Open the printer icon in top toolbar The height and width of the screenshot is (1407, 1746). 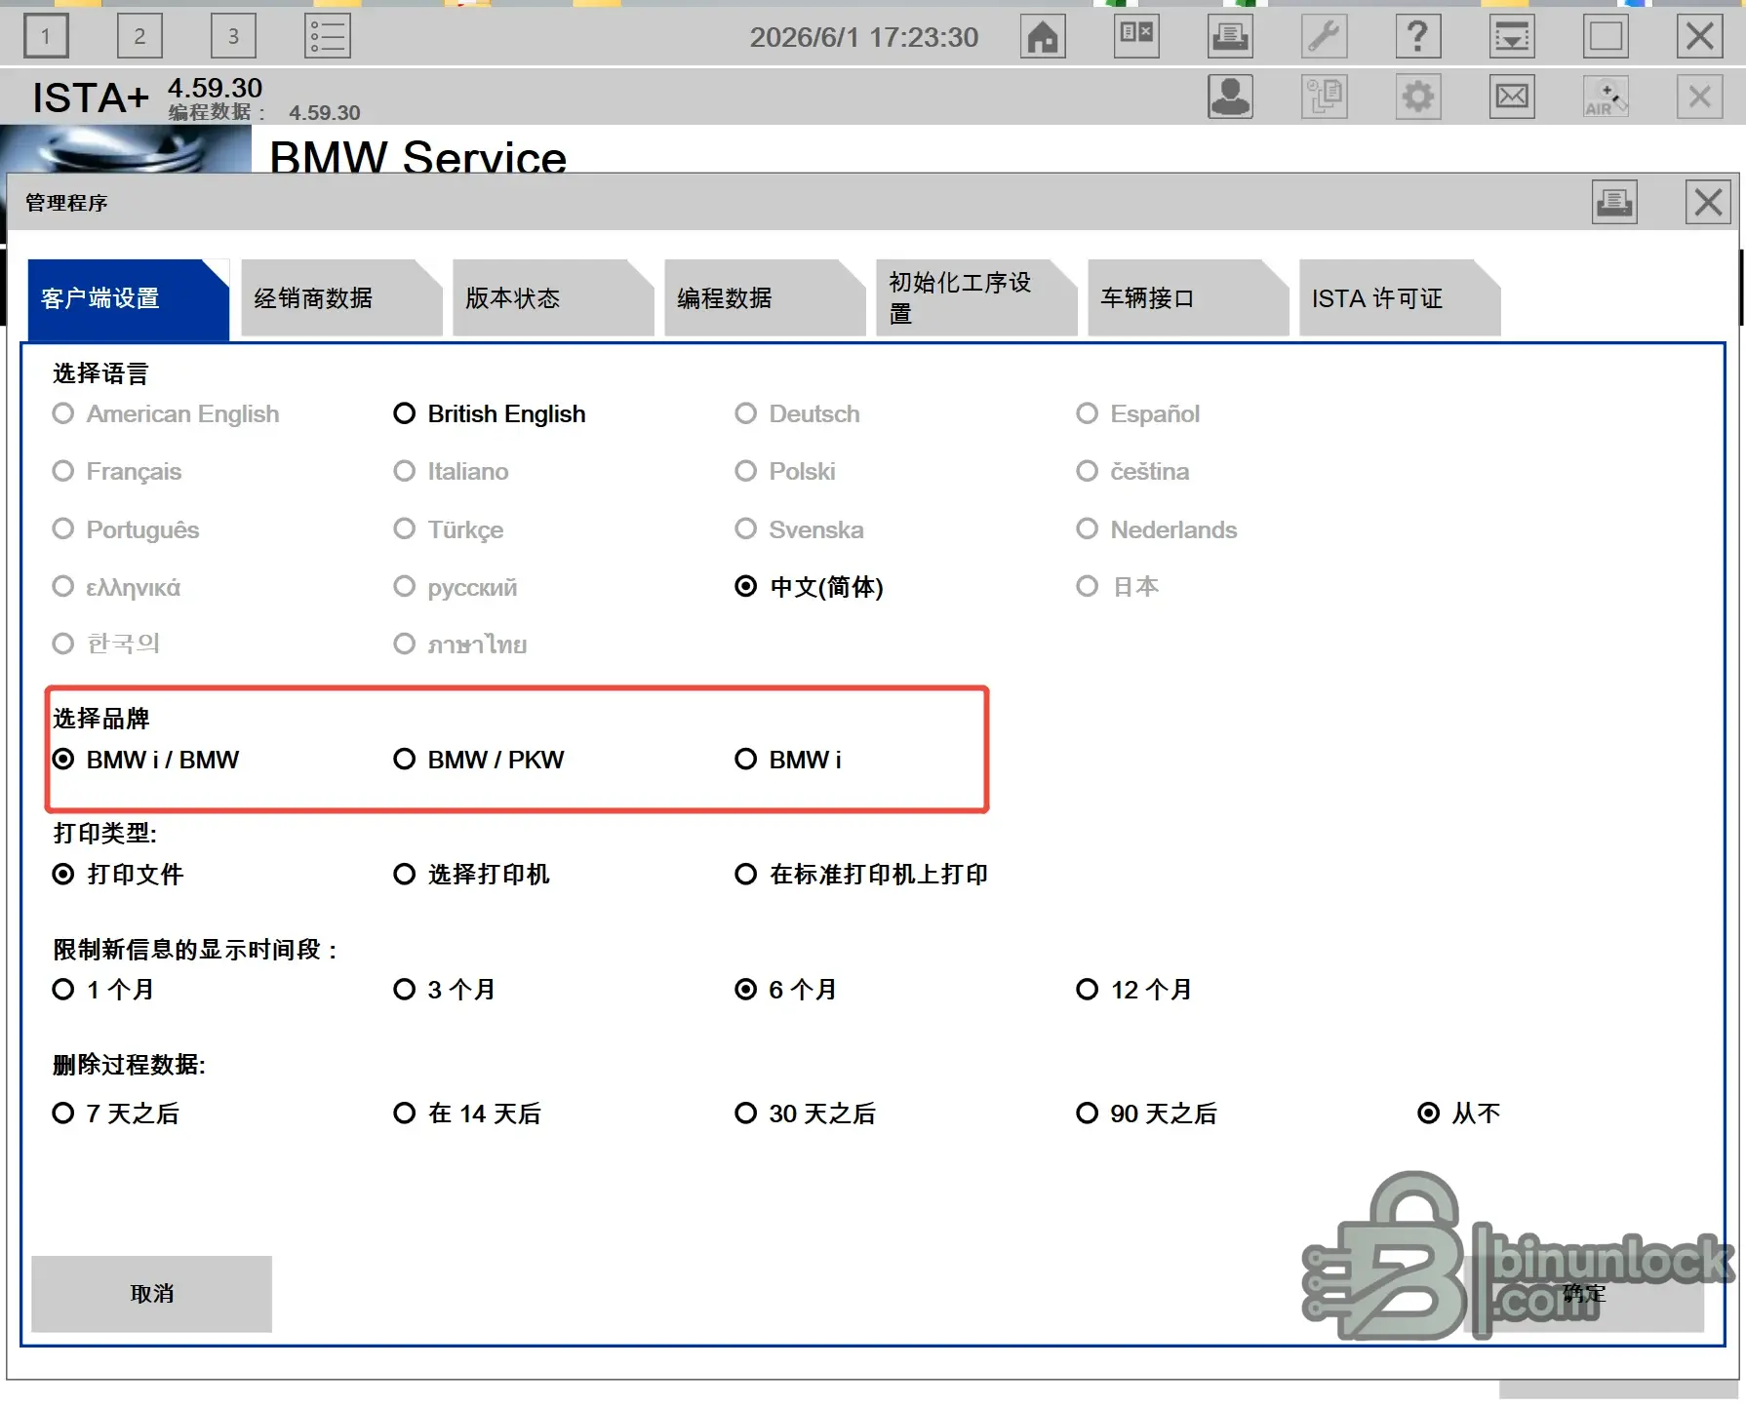[x=1231, y=37]
